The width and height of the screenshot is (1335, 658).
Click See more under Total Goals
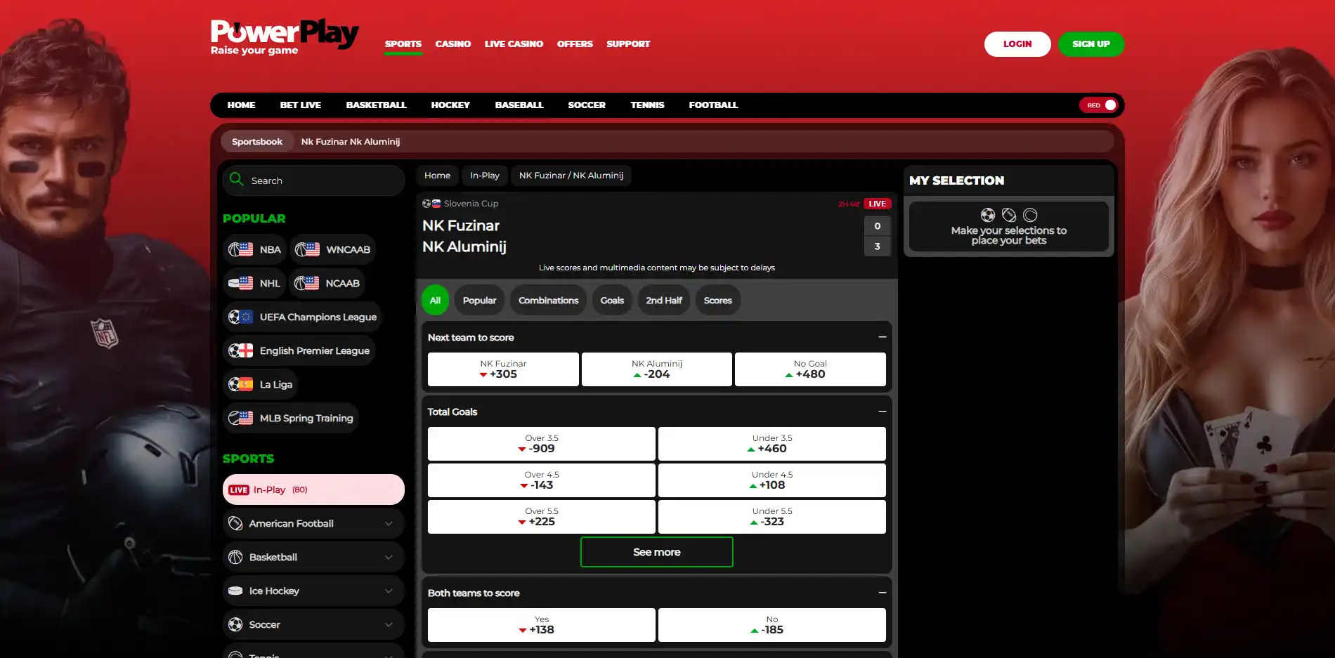[657, 552]
